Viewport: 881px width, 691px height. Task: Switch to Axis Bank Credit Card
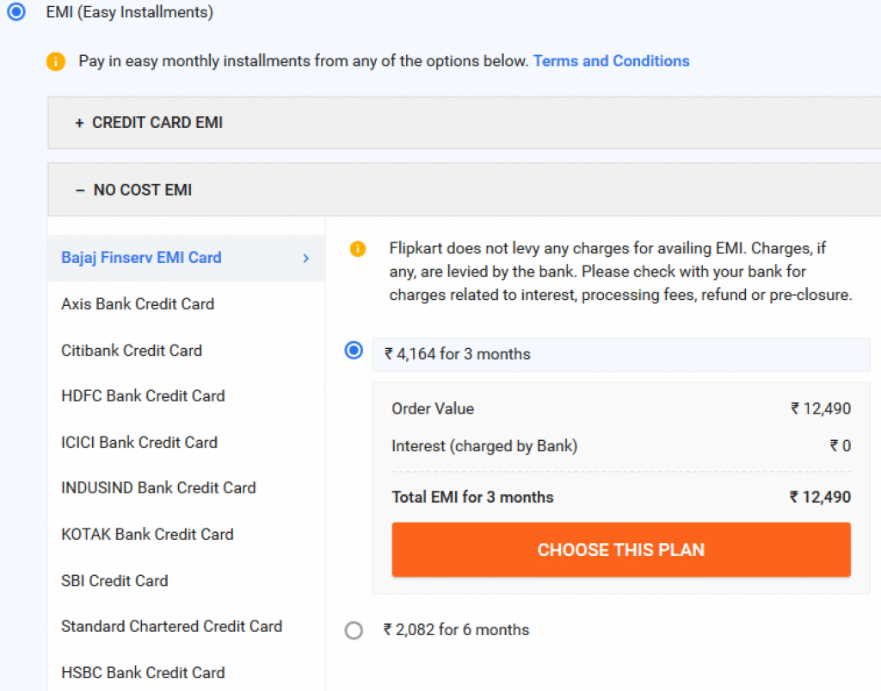click(137, 304)
